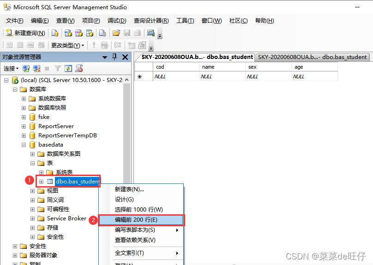Click the Stop square icon in Object Explorer
373x265 pixels.
pyautogui.click(x=47, y=69)
